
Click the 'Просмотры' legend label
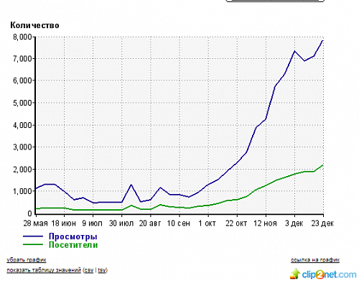click(x=73, y=236)
